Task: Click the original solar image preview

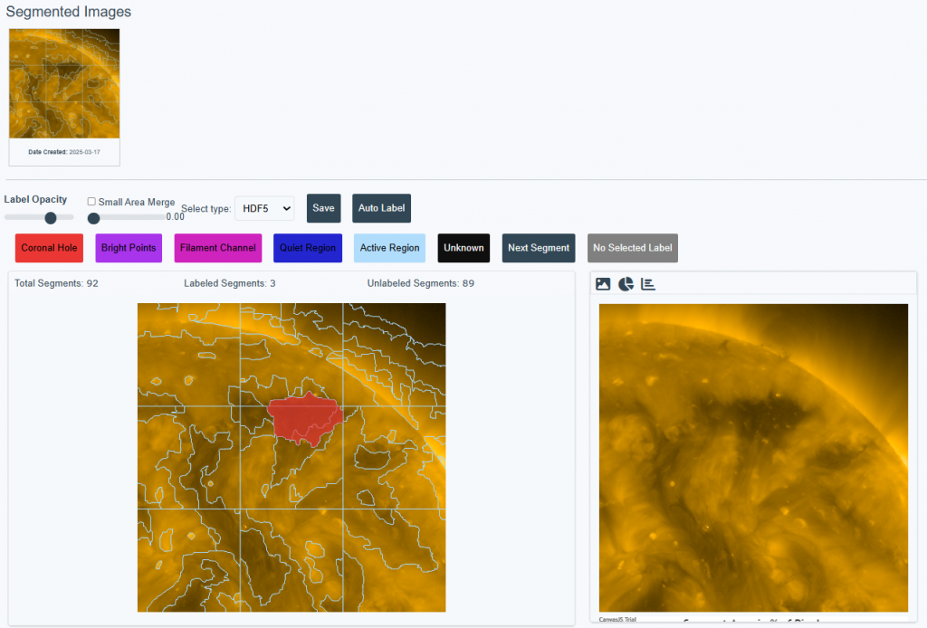Action: pos(753,457)
